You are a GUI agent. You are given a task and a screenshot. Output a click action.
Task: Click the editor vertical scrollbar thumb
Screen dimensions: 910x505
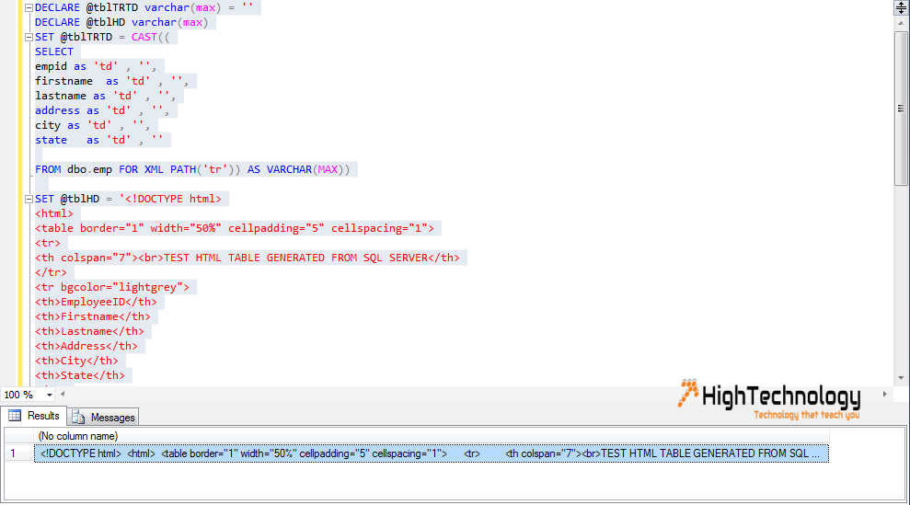[901, 109]
